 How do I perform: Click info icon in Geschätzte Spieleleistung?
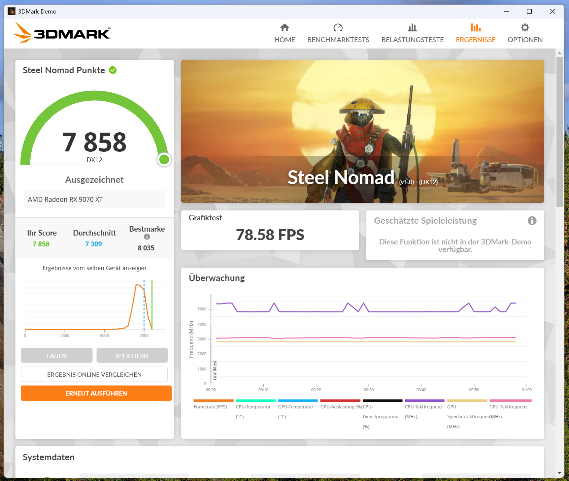532,220
